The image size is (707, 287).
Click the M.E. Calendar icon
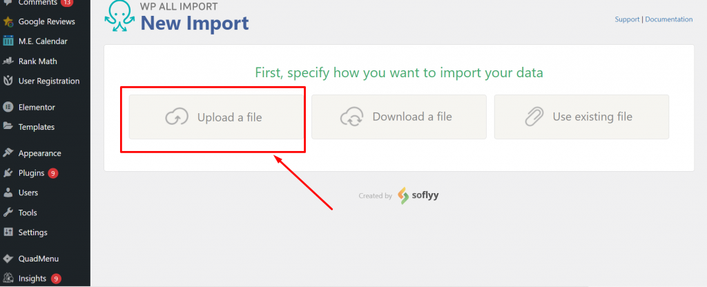click(8, 41)
